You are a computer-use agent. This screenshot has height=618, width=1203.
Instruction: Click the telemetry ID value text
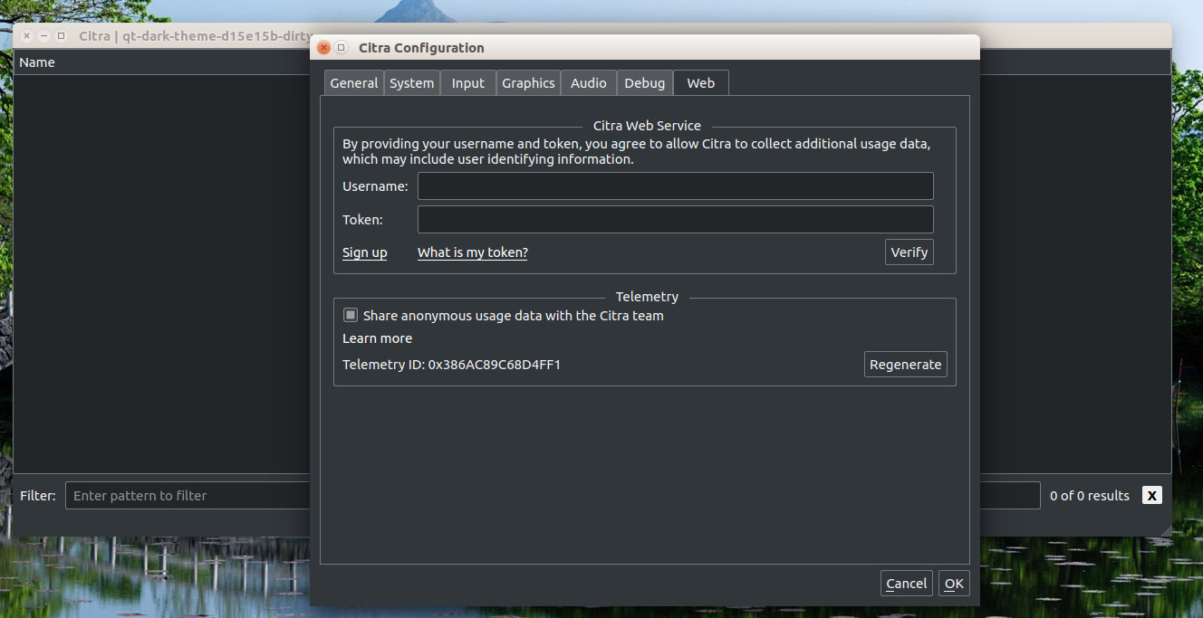(495, 365)
